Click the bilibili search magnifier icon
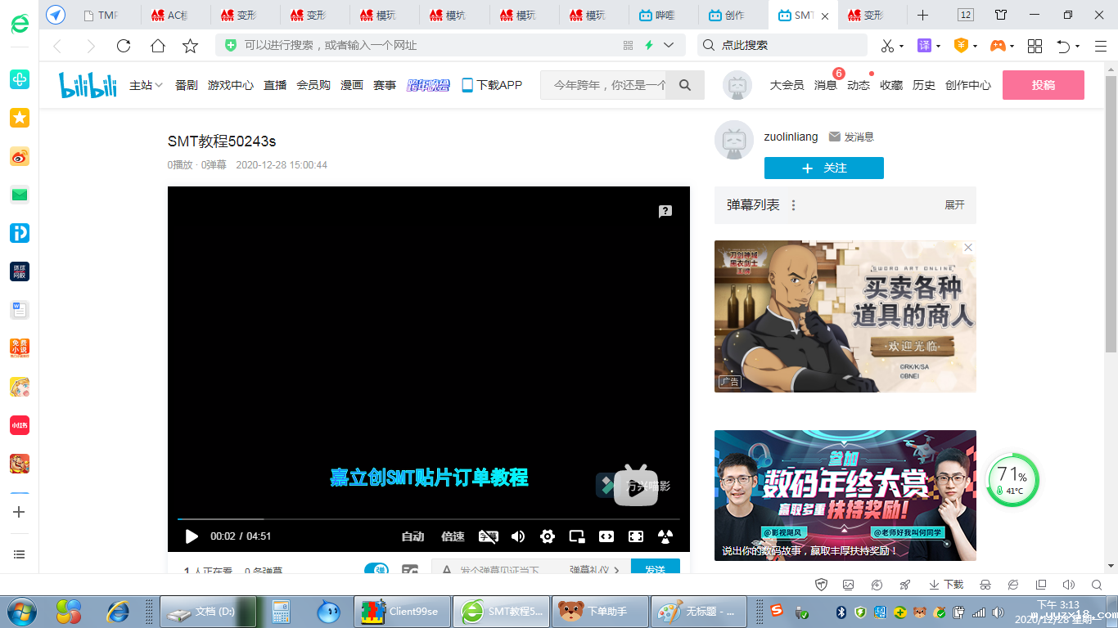This screenshot has width=1118, height=628. click(x=685, y=85)
